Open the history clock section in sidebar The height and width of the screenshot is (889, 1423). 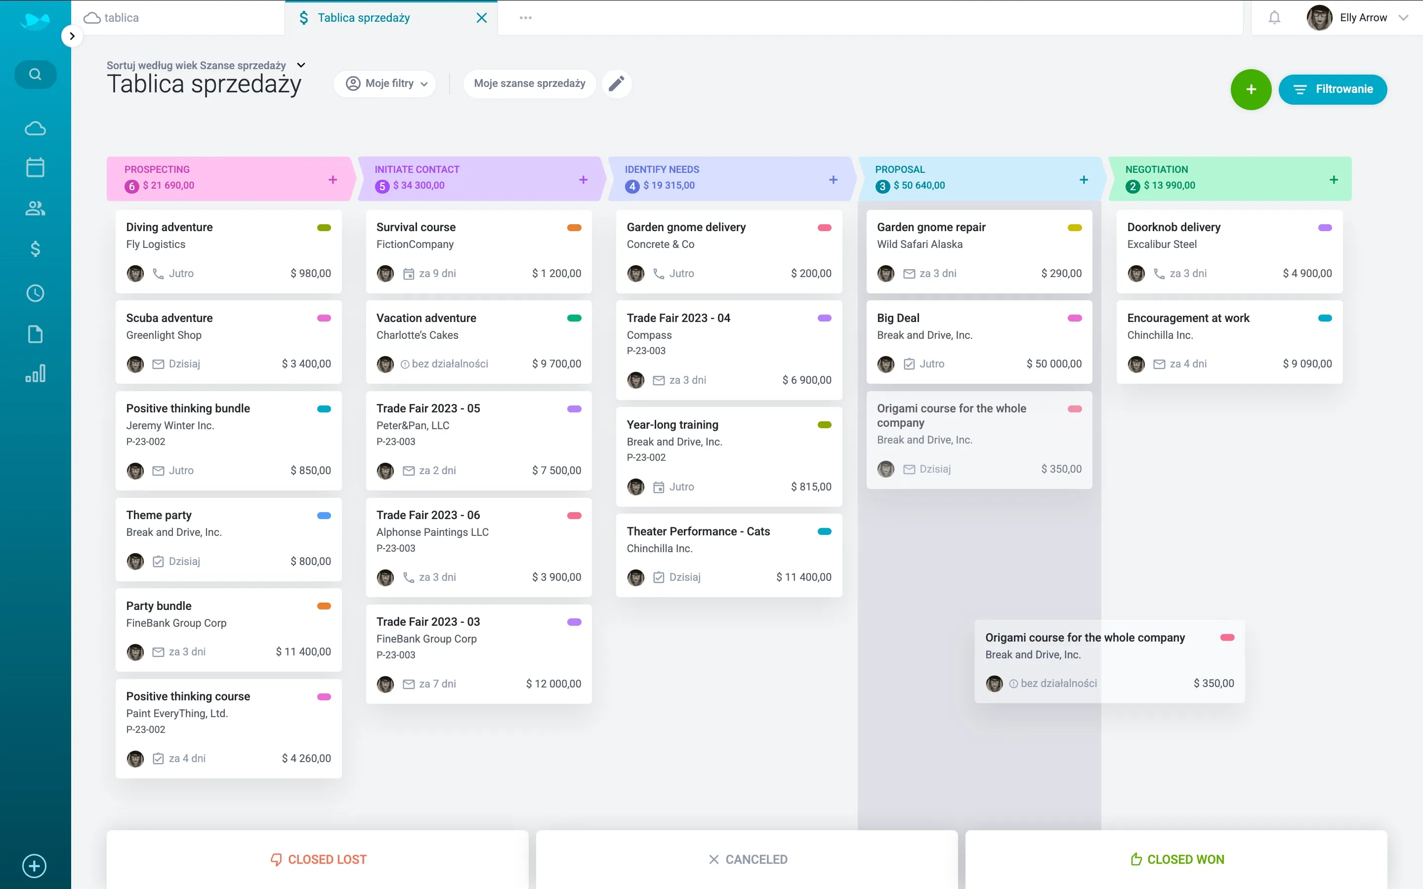coord(35,293)
